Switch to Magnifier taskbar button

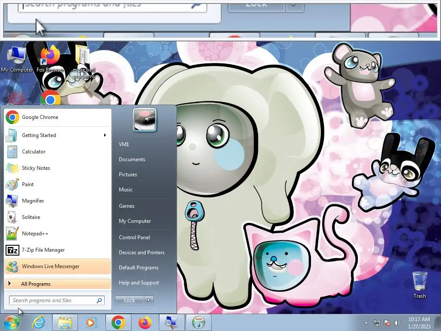click(x=171, y=322)
